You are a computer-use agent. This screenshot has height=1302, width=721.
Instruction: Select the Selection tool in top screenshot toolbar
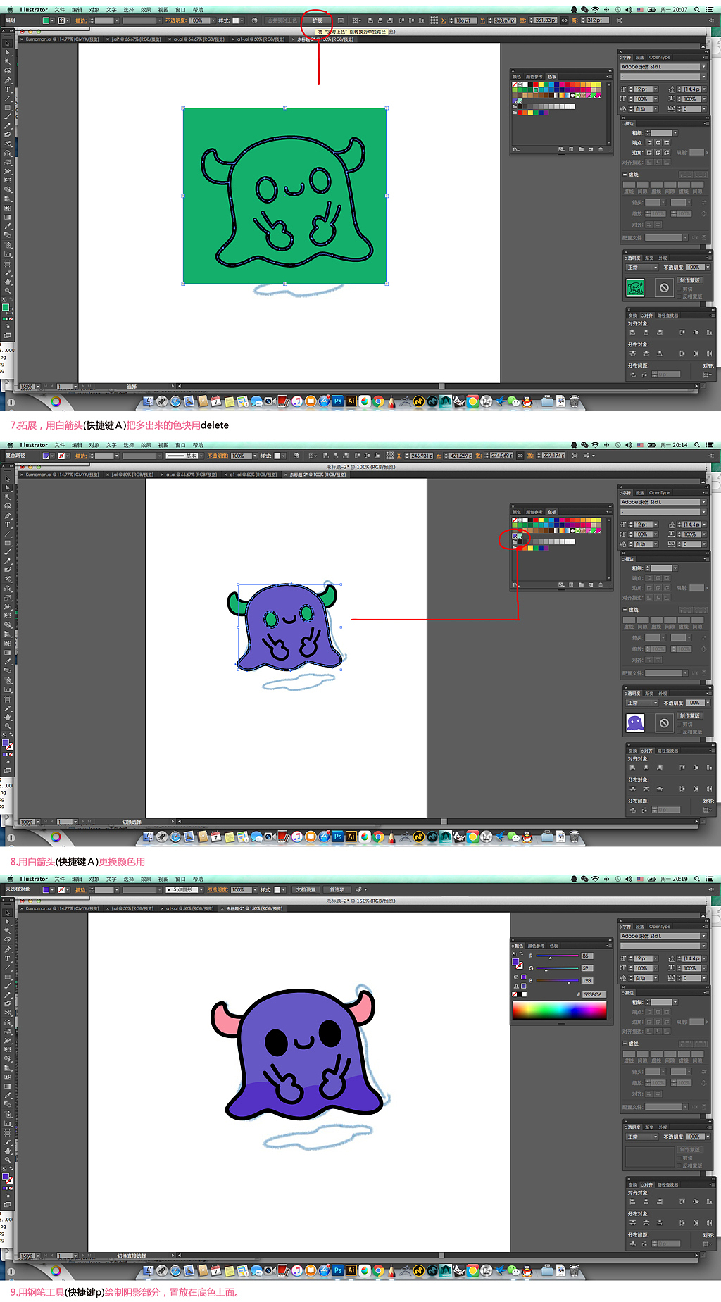tap(8, 44)
